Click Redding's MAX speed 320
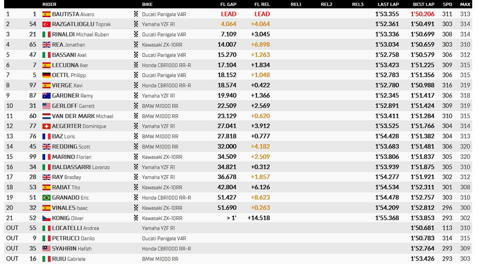478x267 pixels. click(x=465, y=147)
